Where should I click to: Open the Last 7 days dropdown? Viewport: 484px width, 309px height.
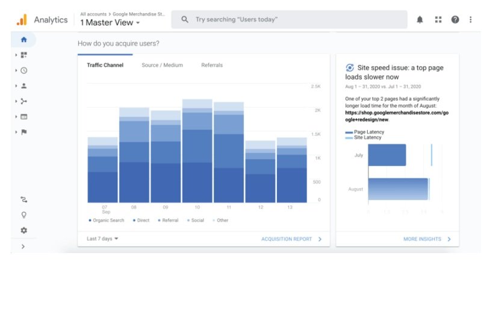pos(102,239)
